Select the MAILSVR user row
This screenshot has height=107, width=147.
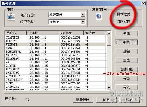coord(55,55)
